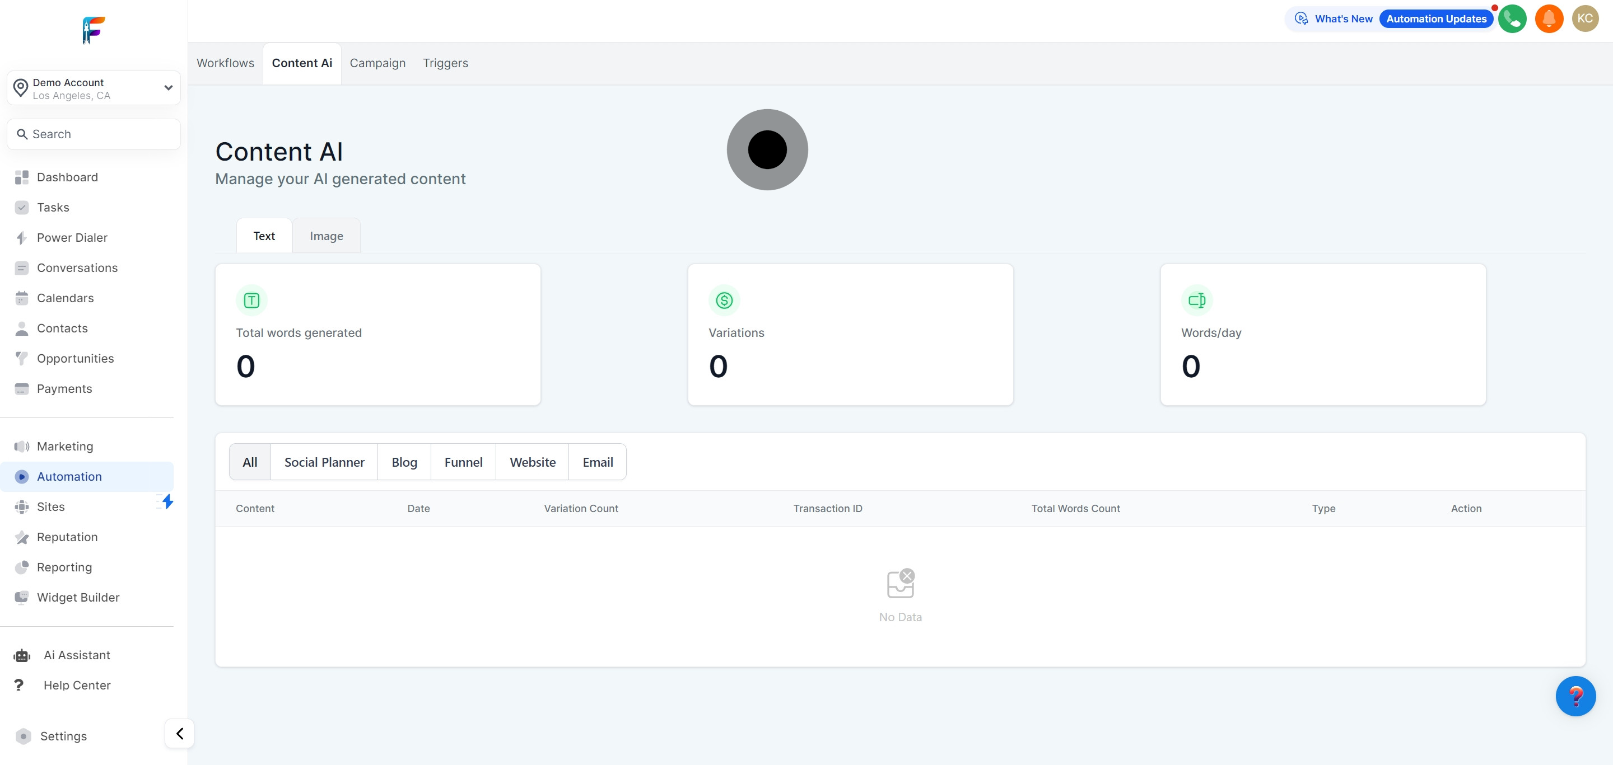Click the Widget Builder icon
This screenshot has height=765, width=1613.
click(x=22, y=597)
